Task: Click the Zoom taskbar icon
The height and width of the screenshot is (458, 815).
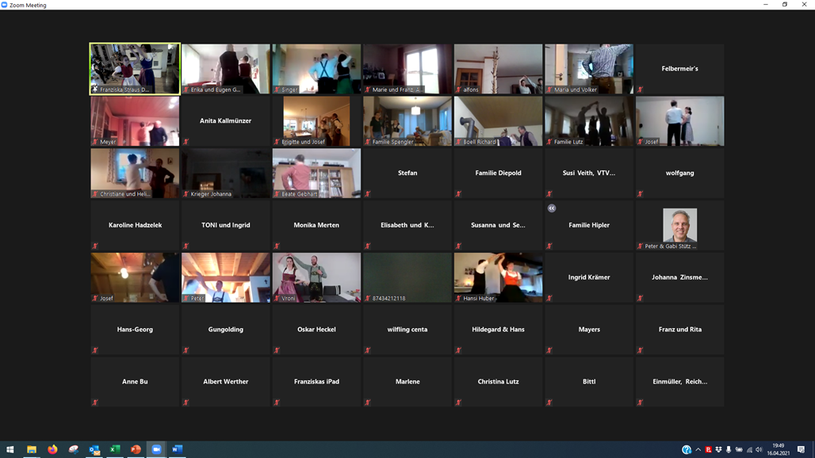Action: (156, 449)
